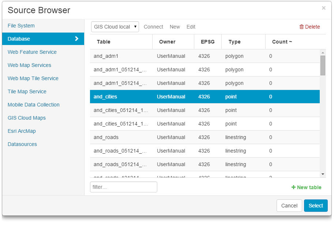
Task: Switch to Web Feature Service
Action: 32,52
